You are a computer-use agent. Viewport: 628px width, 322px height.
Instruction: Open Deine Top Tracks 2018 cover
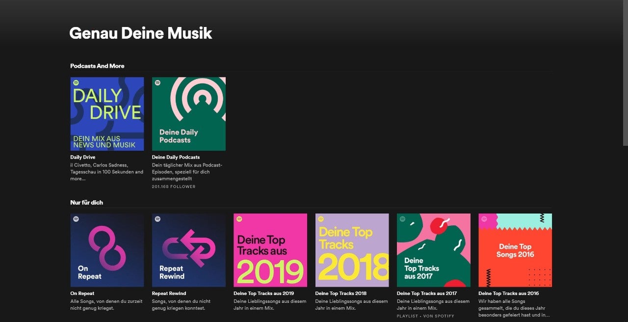352,250
